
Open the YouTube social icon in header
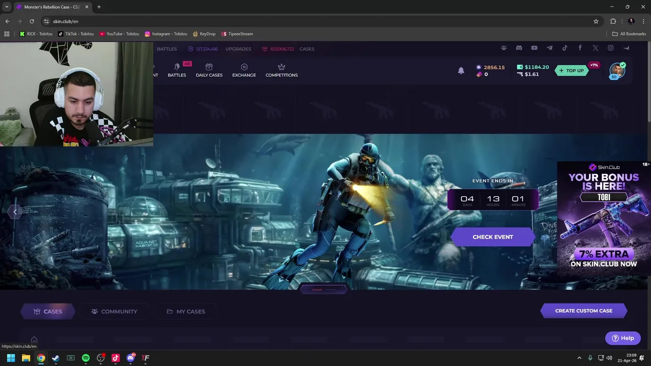[534, 48]
